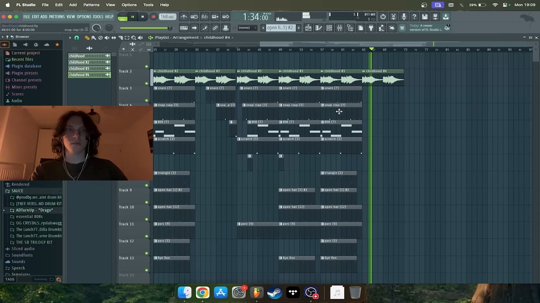The width and height of the screenshot is (540, 303).
Task: Open the Playlist options menu arrow
Action: 70,37
